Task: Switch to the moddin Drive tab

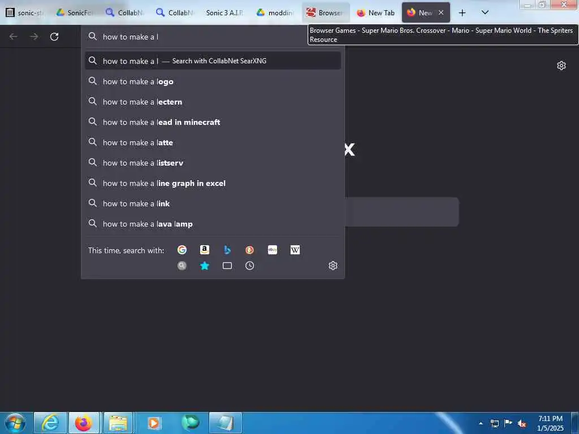Action: tap(275, 12)
